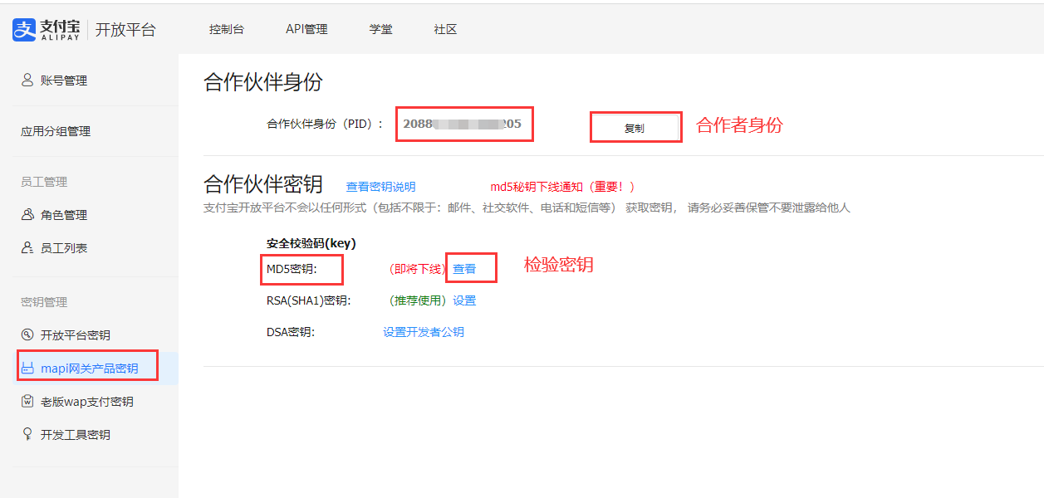Open 角色管理 sidebar item

pyautogui.click(x=64, y=215)
